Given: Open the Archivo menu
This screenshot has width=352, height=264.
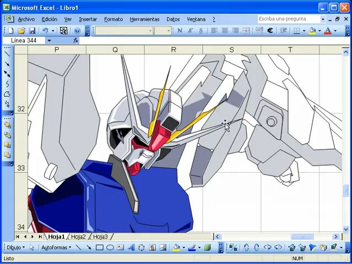Looking at the screenshot, I should click(x=26, y=19).
